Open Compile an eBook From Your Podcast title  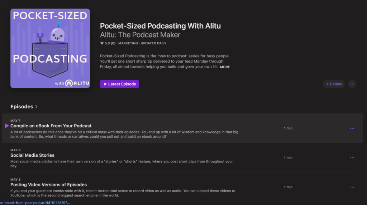(x=51, y=126)
